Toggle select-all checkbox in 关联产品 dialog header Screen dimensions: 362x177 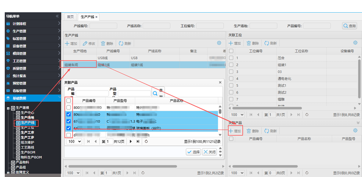click(68, 100)
